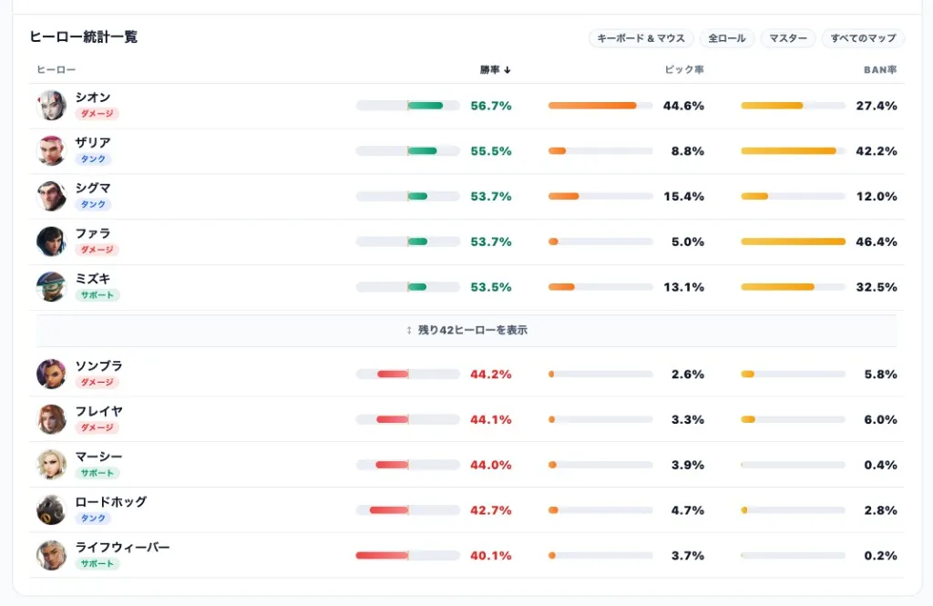Image resolution: width=933 pixels, height=606 pixels.
Task: Click the 44.2% win rate value
Action: (491, 375)
